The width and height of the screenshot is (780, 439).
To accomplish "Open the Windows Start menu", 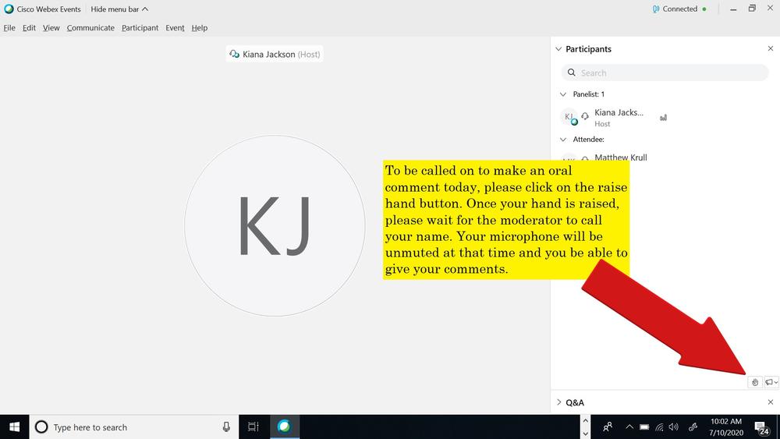I will point(14,427).
